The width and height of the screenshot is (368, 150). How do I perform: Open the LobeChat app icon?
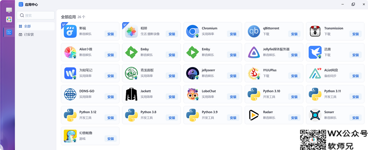pos(193,94)
